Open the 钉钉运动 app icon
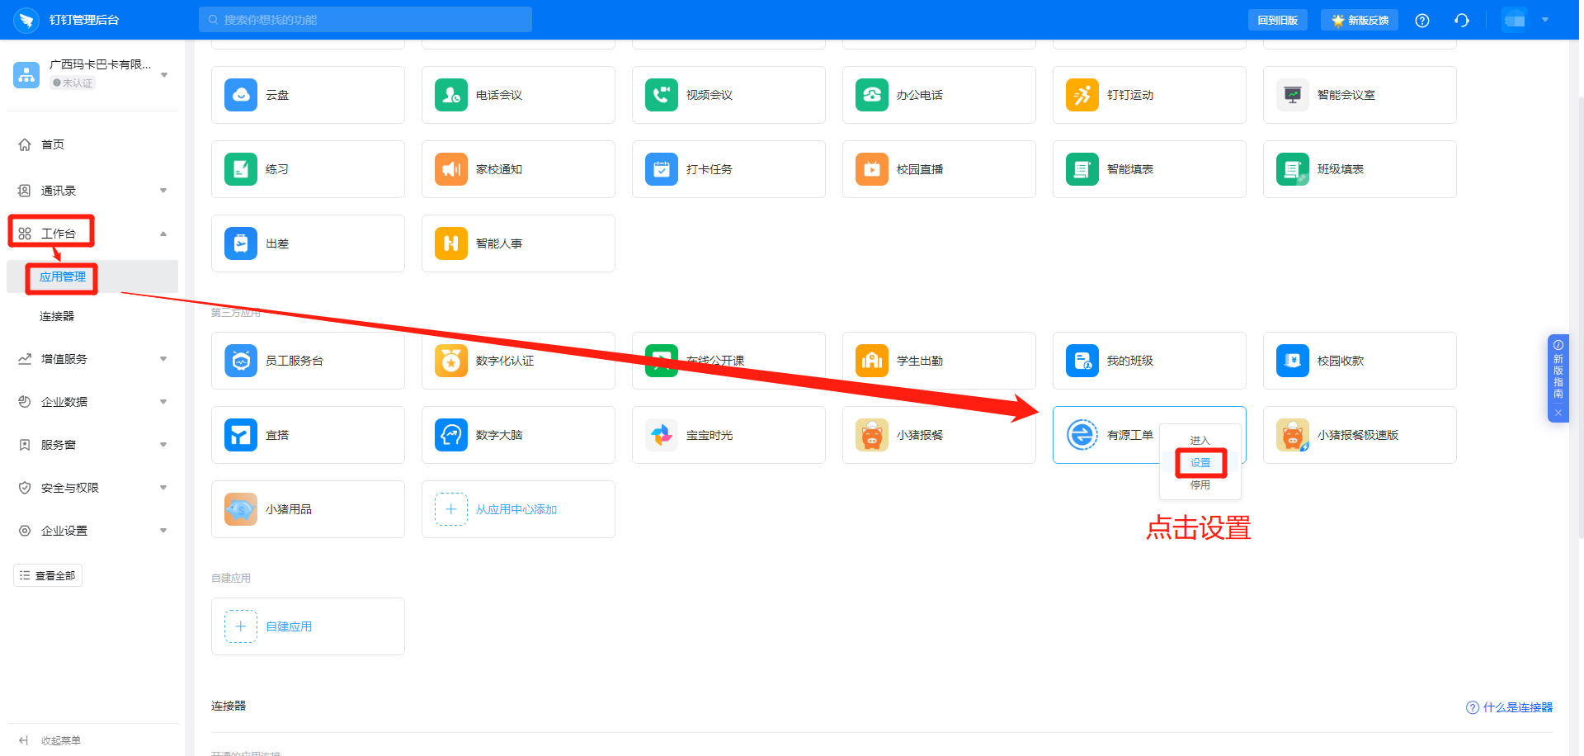 pos(1082,95)
